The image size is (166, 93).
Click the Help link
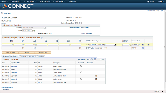[x=158, y=11]
